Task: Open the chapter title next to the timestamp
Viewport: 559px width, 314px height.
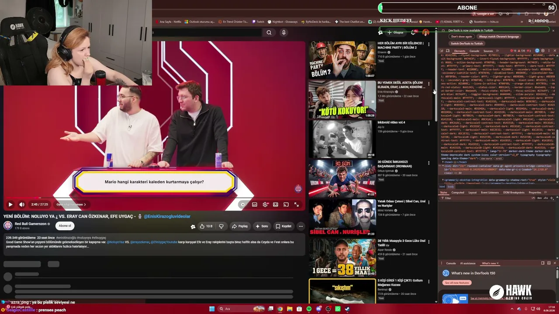Action: [x=71, y=205]
